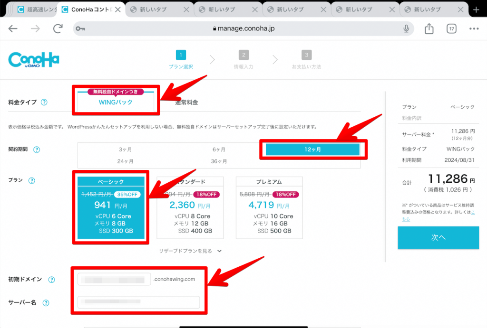This screenshot has width=487, height=328.
Task: Choose the プレミアム plan card
Action: point(269,207)
